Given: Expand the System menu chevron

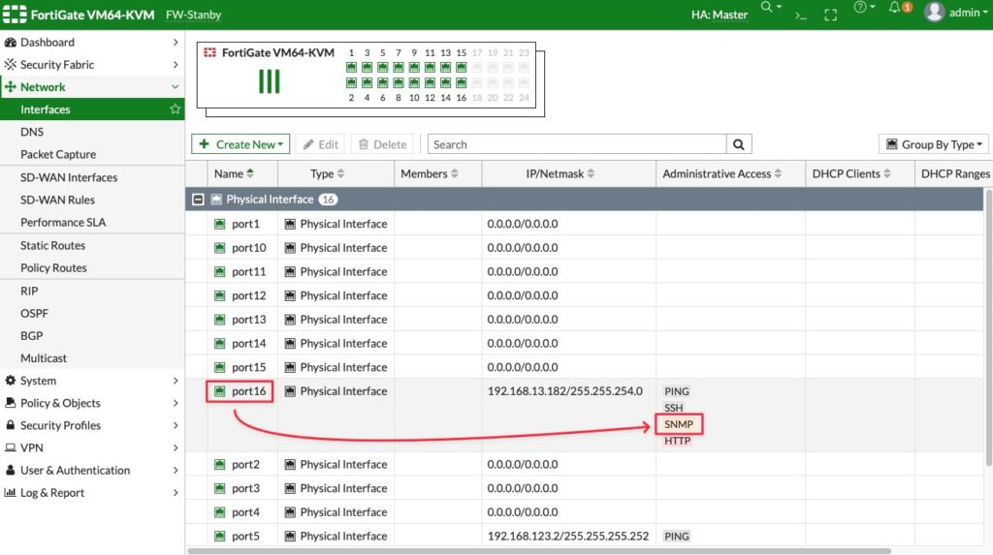Looking at the screenshot, I should click(175, 381).
